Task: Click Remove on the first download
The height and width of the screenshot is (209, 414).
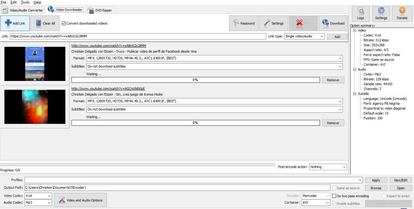Action: pyautogui.click(x=332, y=80)
